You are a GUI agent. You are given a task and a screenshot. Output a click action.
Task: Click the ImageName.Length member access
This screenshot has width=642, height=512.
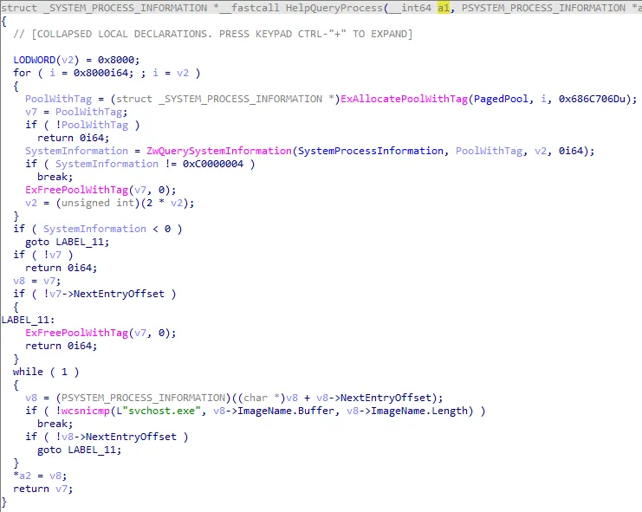419,411
